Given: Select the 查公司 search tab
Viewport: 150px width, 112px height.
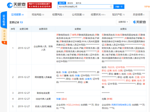Looking at the screenshot, I should (x=62, y=3).
